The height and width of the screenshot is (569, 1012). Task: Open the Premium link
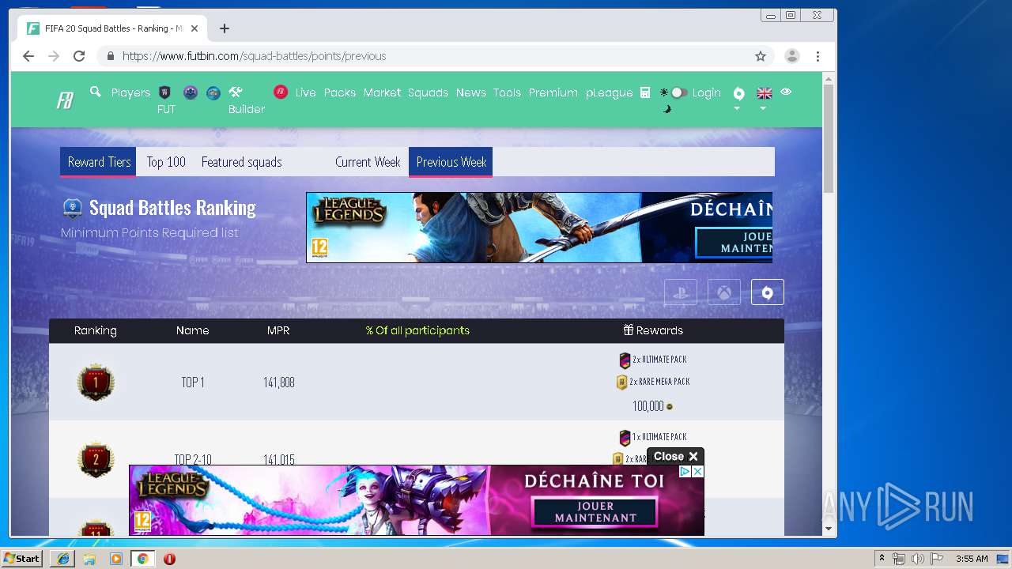click(553, 92)
